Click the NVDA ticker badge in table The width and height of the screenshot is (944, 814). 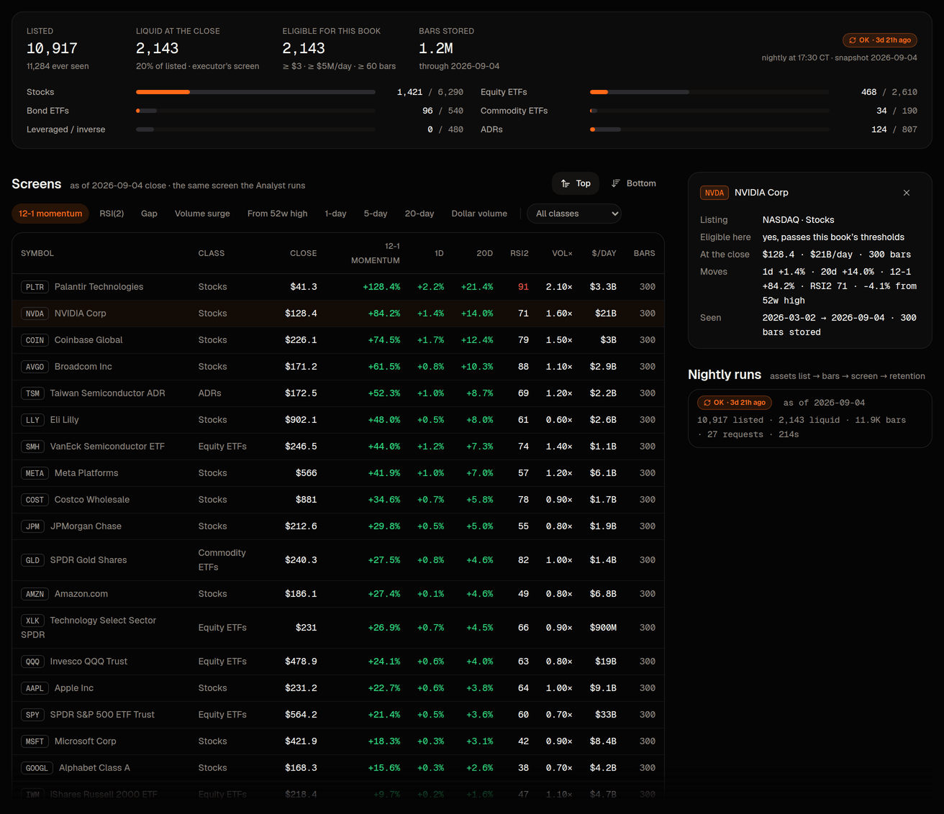(x=35, y=314)
